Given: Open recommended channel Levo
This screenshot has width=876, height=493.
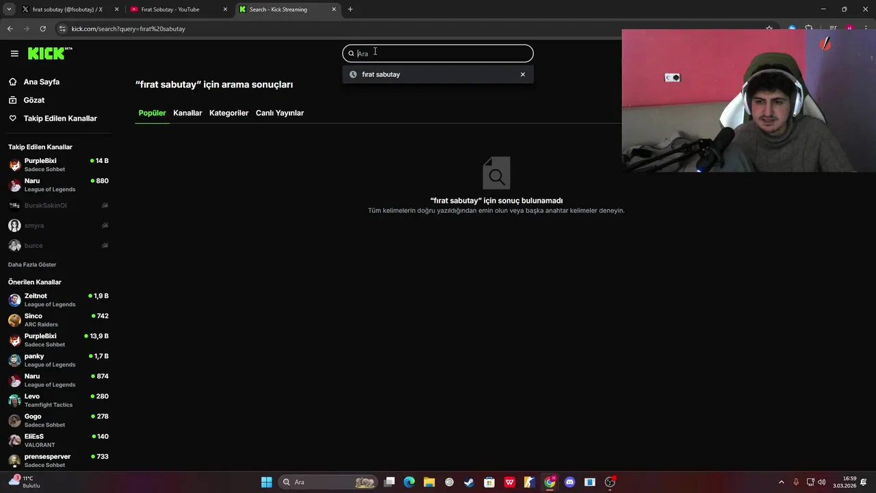Looking at the screenshot, I should click(x=58, y=401).
